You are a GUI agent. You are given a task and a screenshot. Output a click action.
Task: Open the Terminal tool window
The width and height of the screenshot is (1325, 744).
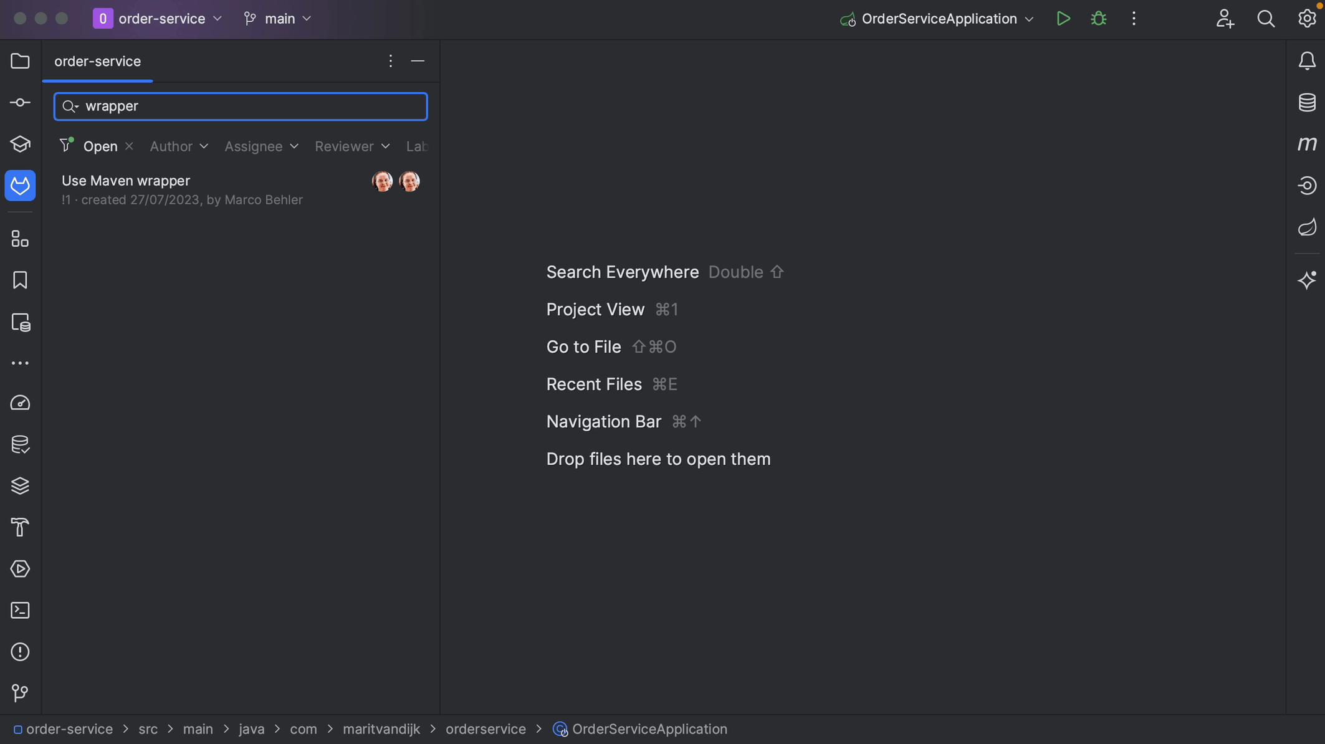click(20, 610)
